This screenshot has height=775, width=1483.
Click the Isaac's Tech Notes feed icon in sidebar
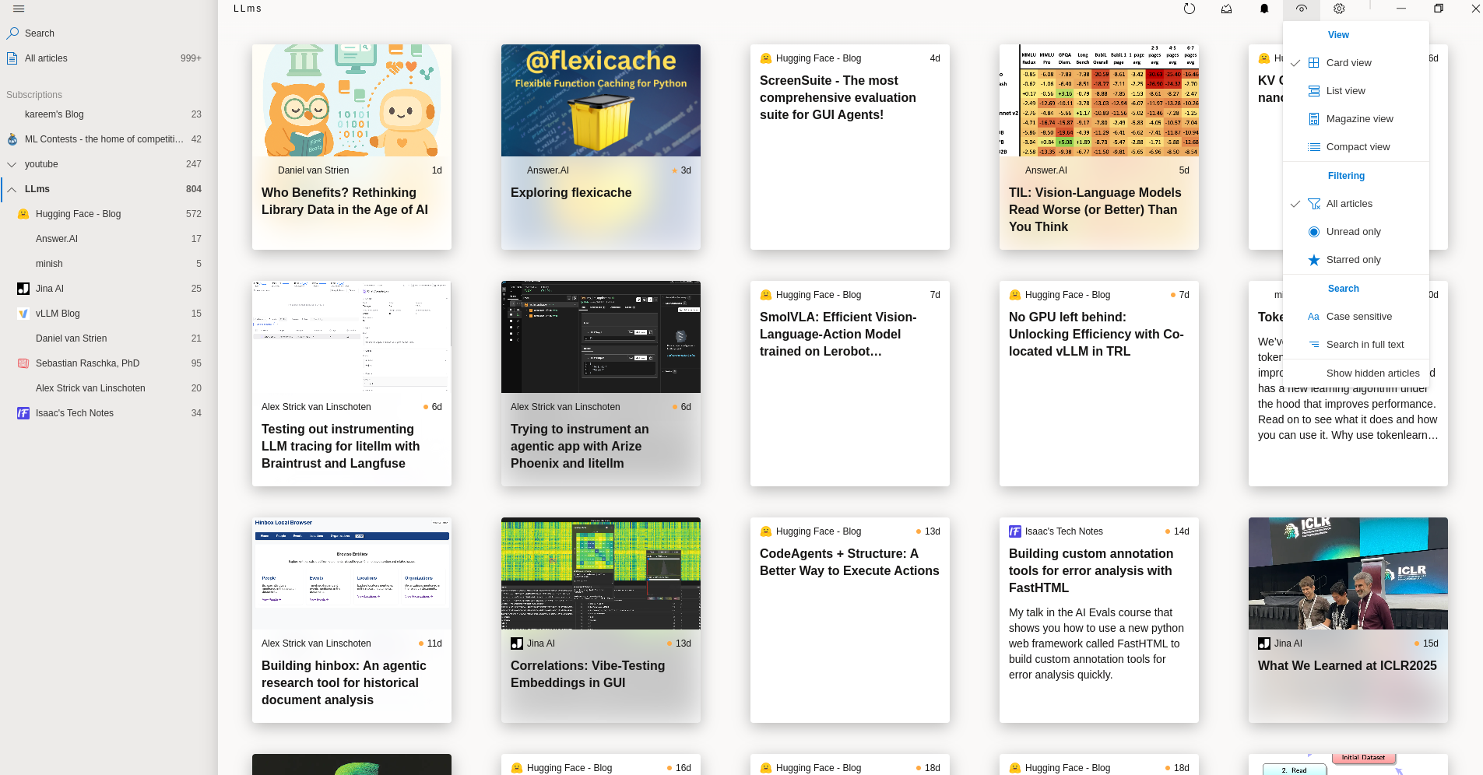(x=23, y=413)
